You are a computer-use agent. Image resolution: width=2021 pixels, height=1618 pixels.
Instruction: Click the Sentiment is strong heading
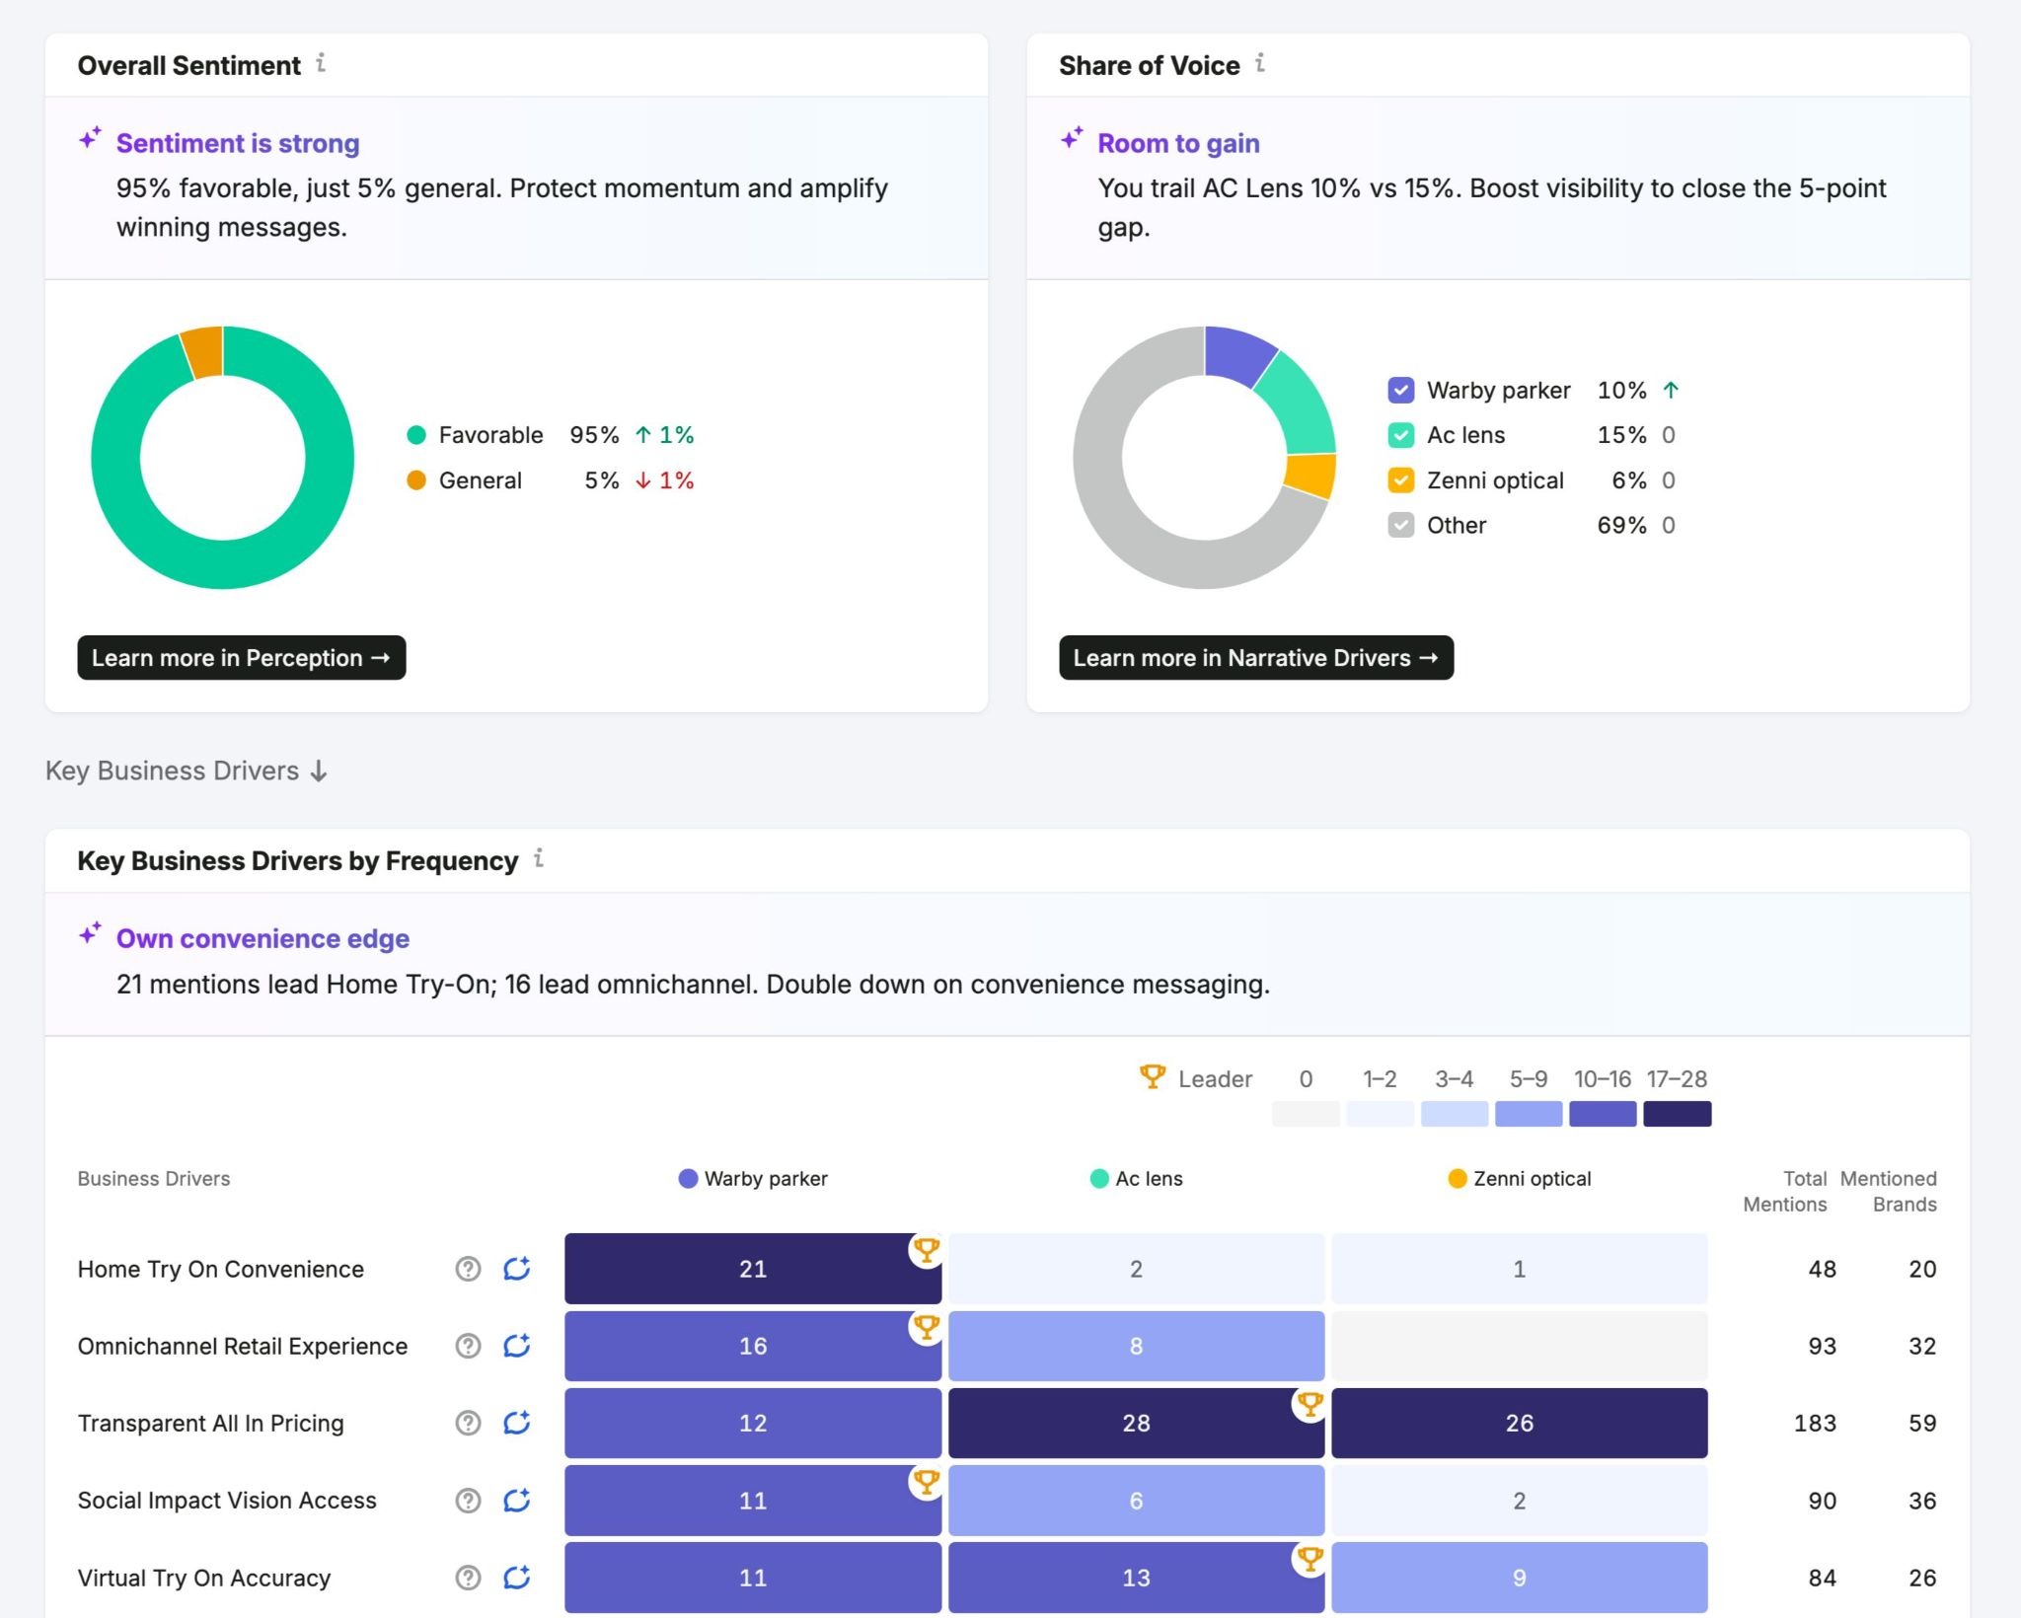(x=238, y=143)
